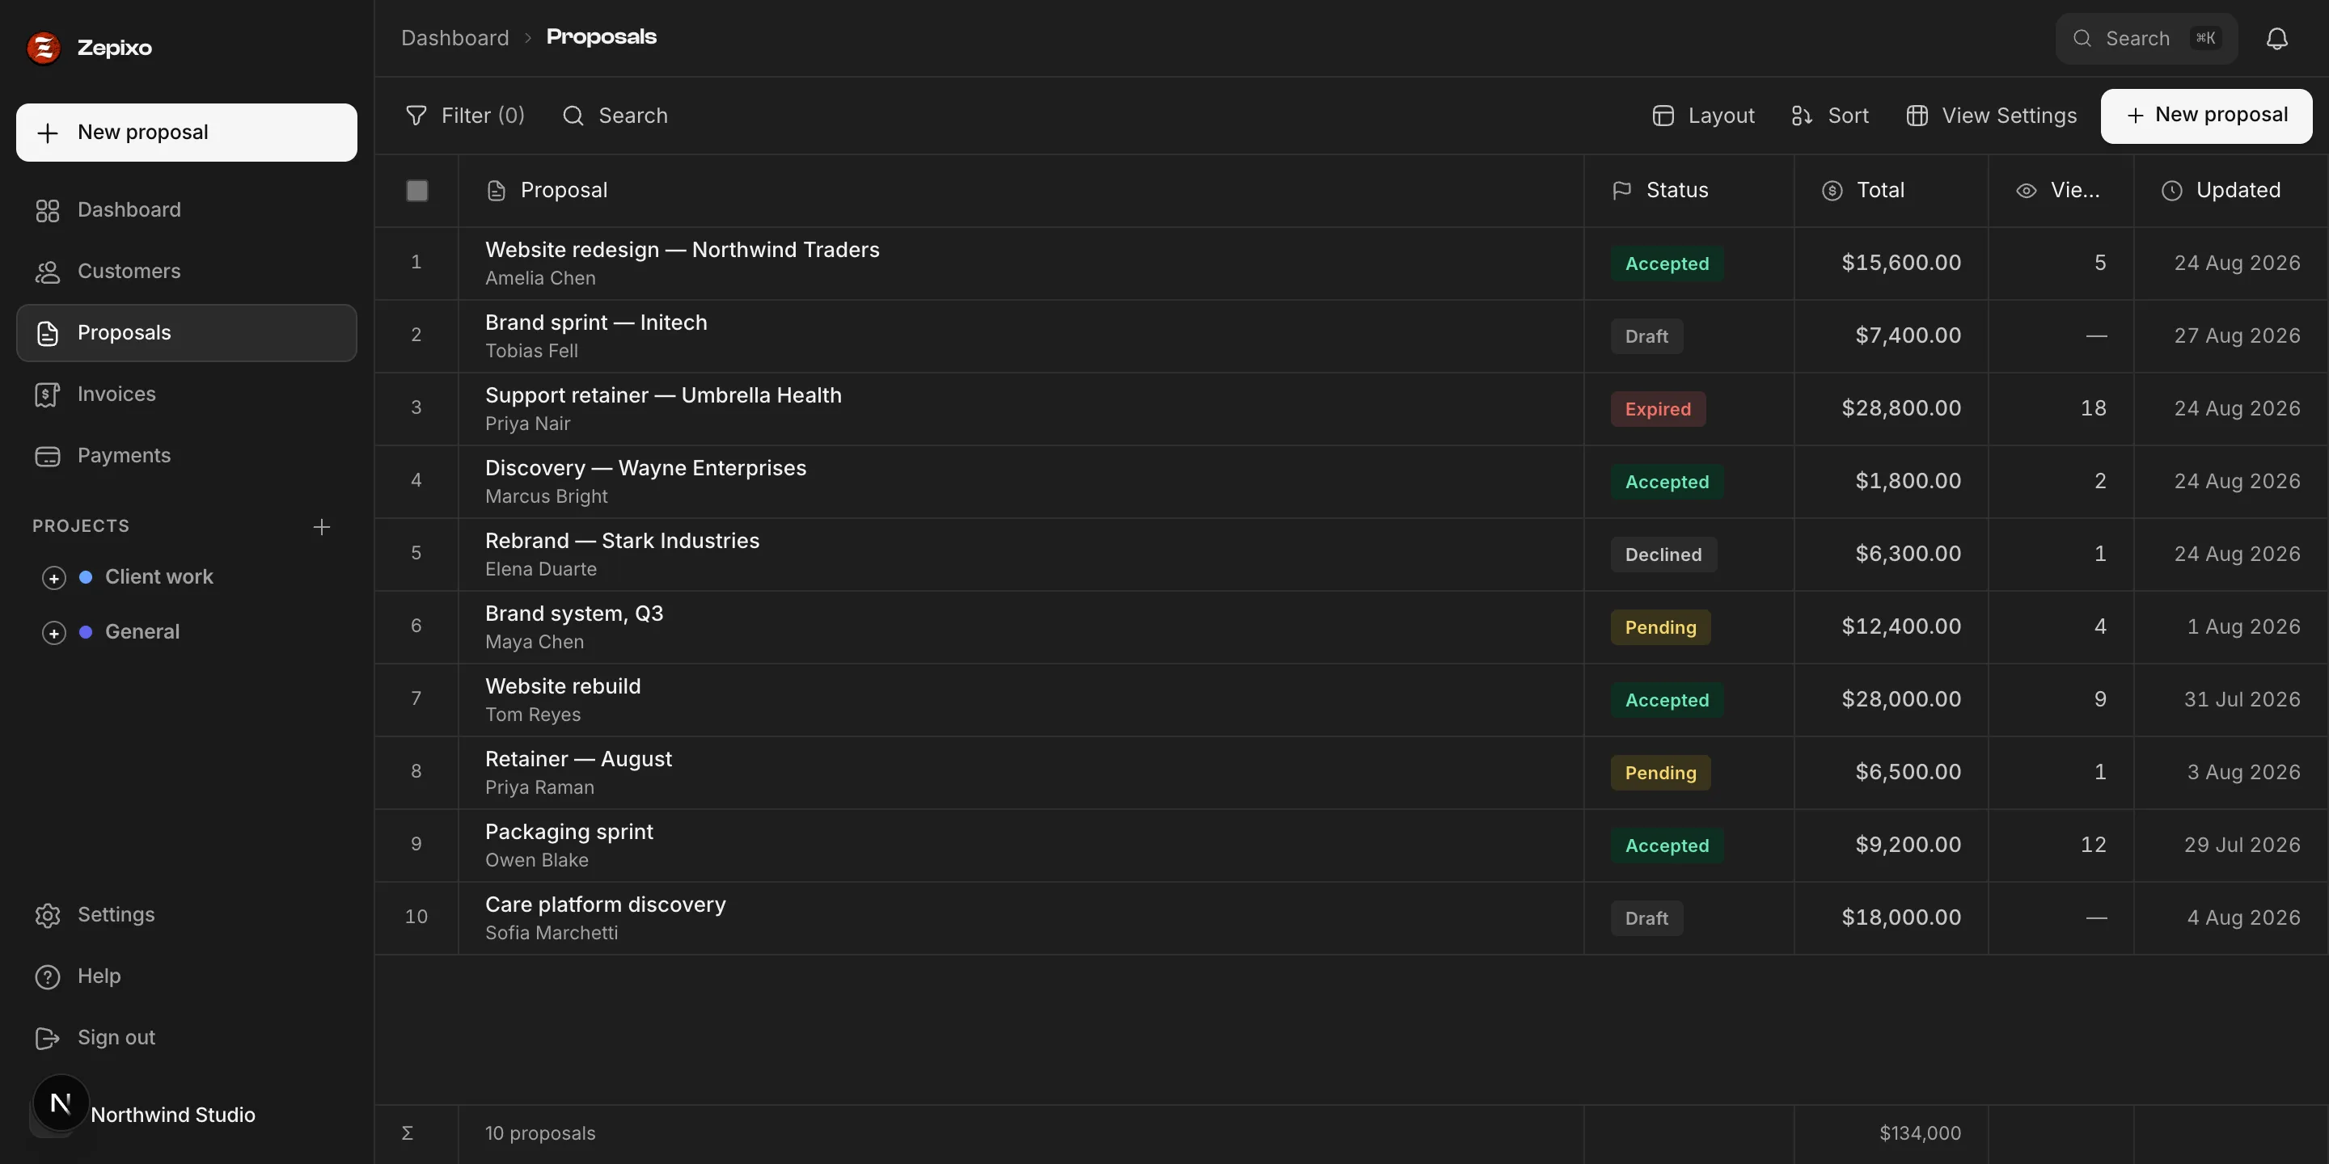
Task: Open Discovery — Wayne Enterprises proposal
Action: [x=645, y=468]
